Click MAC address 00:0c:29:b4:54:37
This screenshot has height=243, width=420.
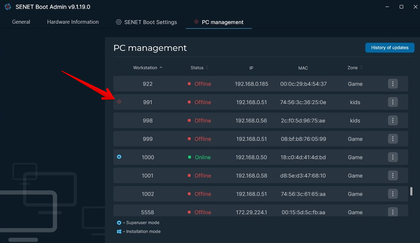pyautogui.click(x=303, y=84)
